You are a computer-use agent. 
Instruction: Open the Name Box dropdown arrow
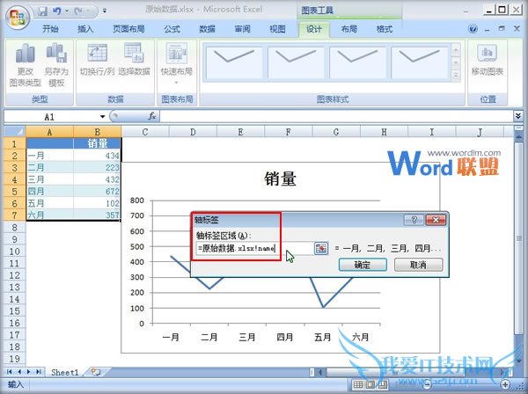coord(103,116)
